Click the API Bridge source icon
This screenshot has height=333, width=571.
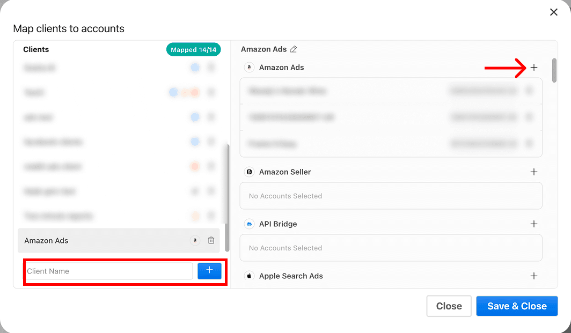pyautogui.click(x=249, y=224)
